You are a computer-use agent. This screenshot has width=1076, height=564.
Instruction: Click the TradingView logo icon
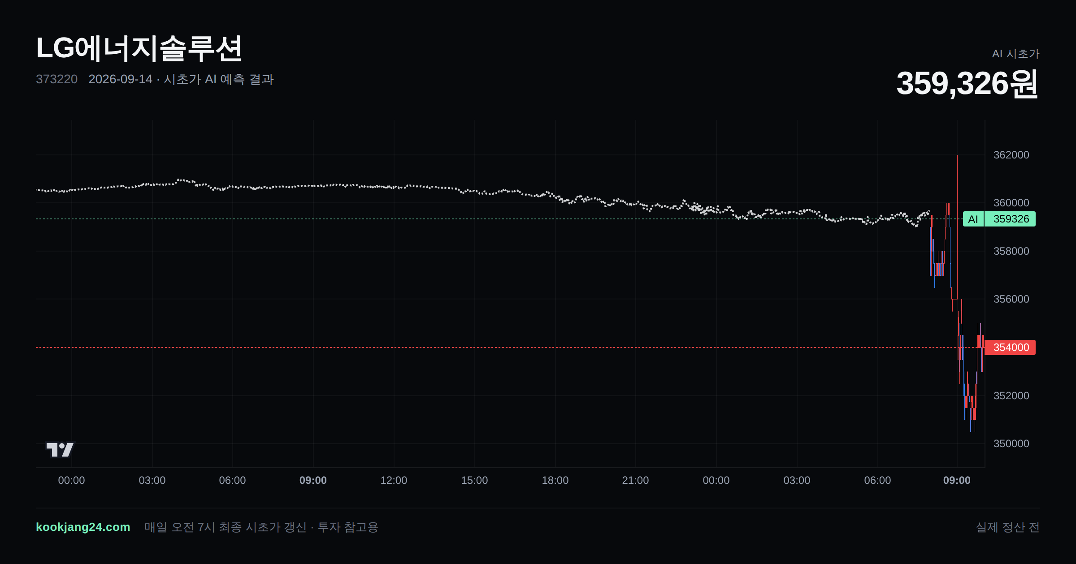point(60,449)
